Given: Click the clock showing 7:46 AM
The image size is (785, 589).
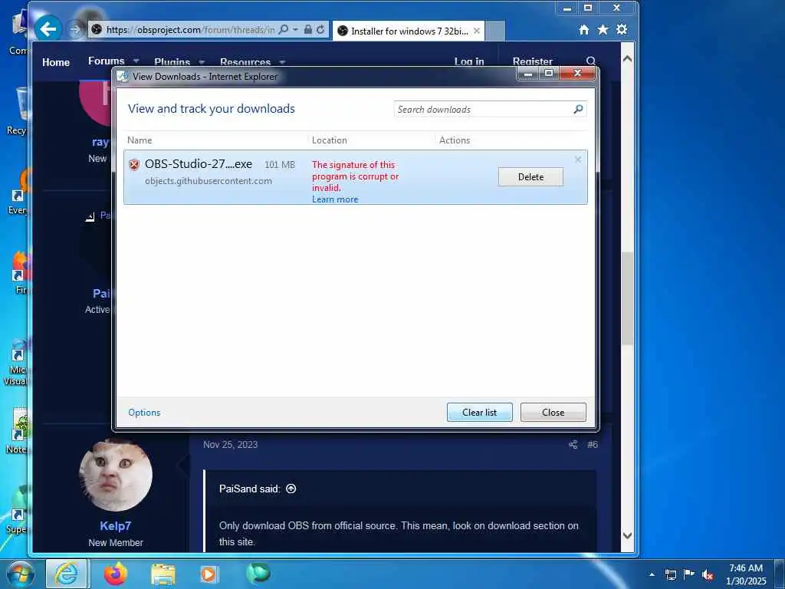Looking at the screenshot, I should click(746, 574).
